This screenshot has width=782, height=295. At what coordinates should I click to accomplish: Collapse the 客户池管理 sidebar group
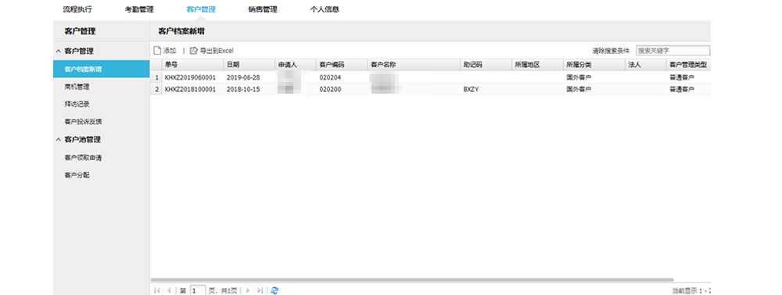pos(59,140)
